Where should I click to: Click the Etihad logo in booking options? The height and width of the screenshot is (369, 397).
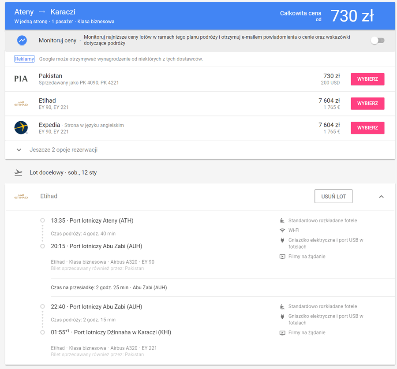pos(21,104)
